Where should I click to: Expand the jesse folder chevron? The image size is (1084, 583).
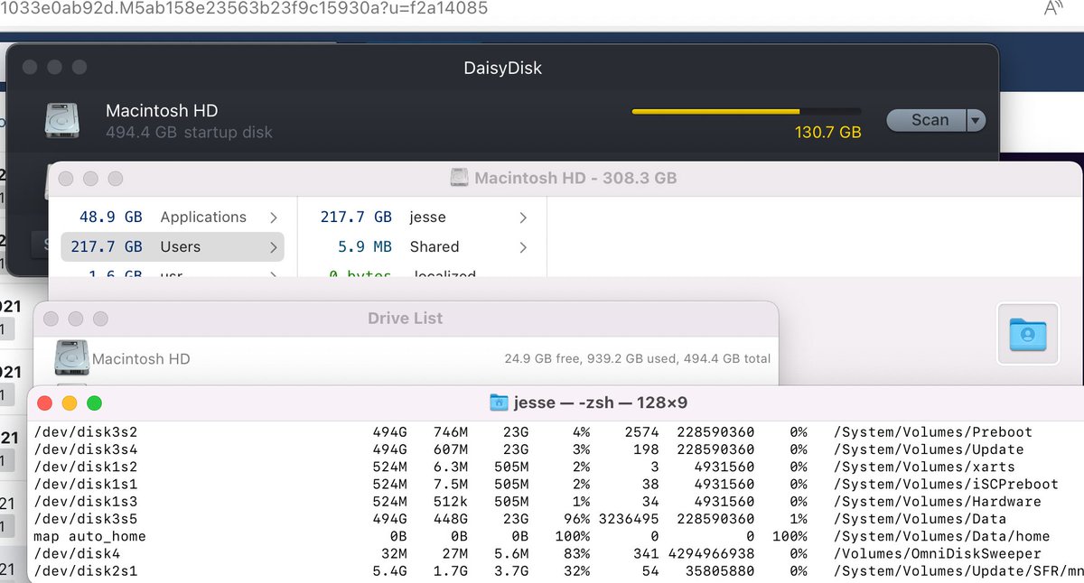pos(522,217)
